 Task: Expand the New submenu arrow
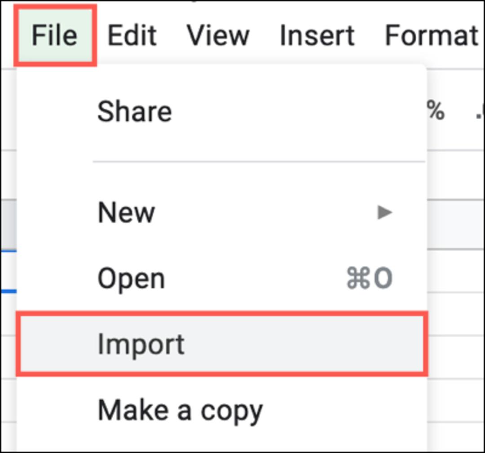click(384, 213)
